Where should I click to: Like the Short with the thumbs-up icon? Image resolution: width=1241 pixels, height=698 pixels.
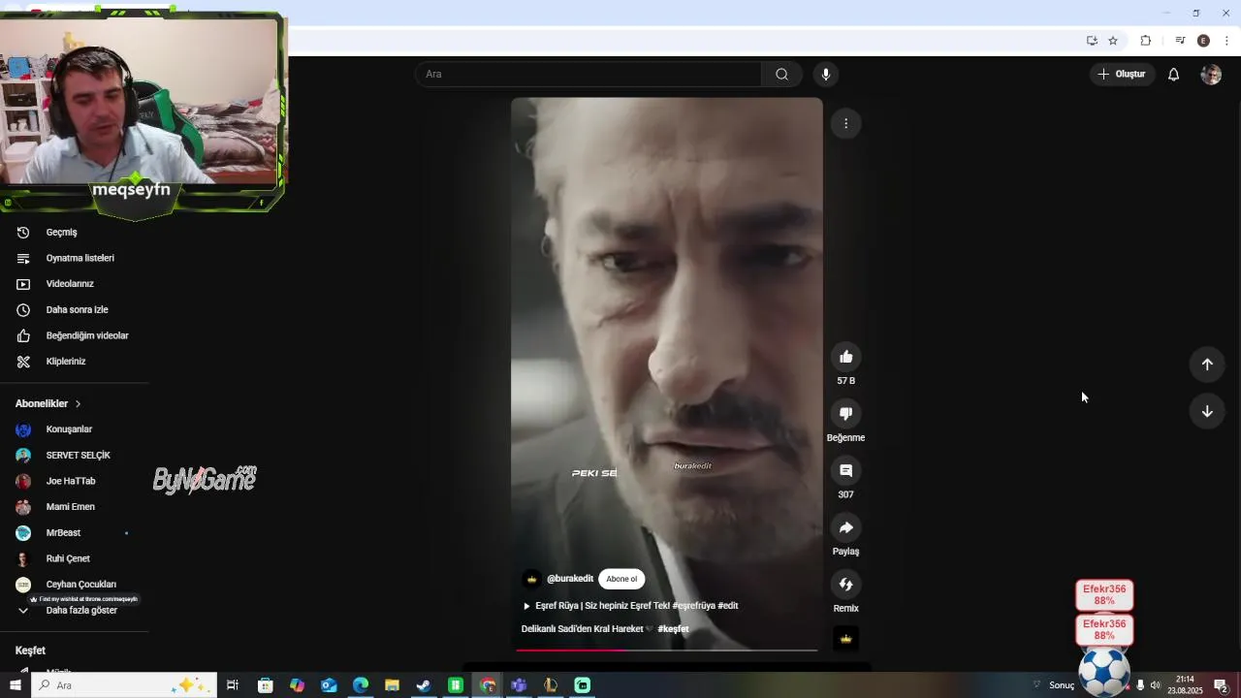[845, 357]
